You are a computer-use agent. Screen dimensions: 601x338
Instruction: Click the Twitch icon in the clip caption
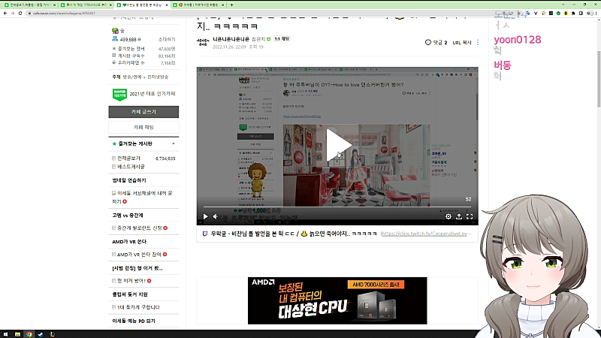205,234
